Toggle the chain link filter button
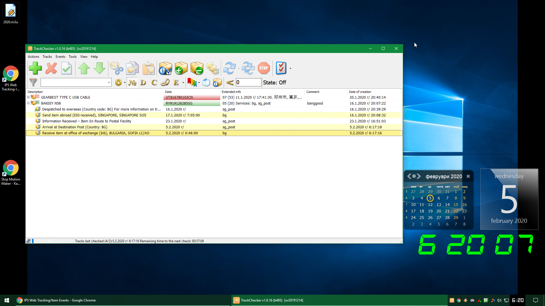This screenshot has height=306, width=545. click(165, 82)
